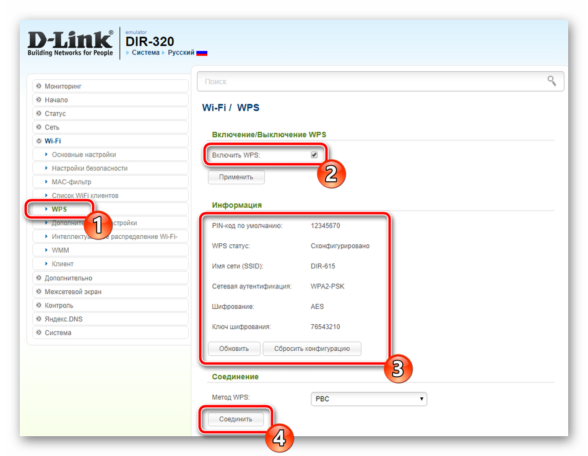The image size is (588, 456).
Task: Click arrow icon beside Яндекс.DNS
Action: [x=38, y=319]
